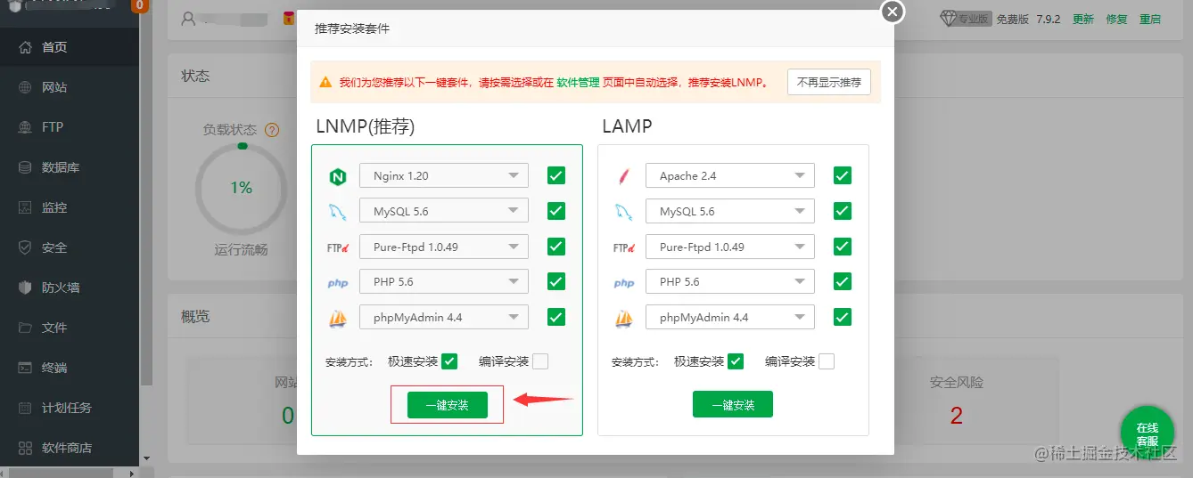Open Apache 2.4 version dropdown

pyautogui.click(x=730, y=175)
